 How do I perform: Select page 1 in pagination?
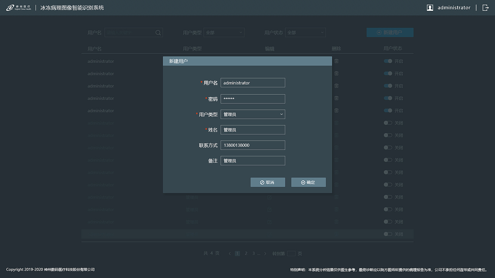pyautogui.click(x=237, y=254)
